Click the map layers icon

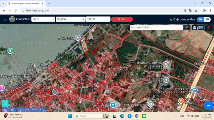[x=209, y=27]
